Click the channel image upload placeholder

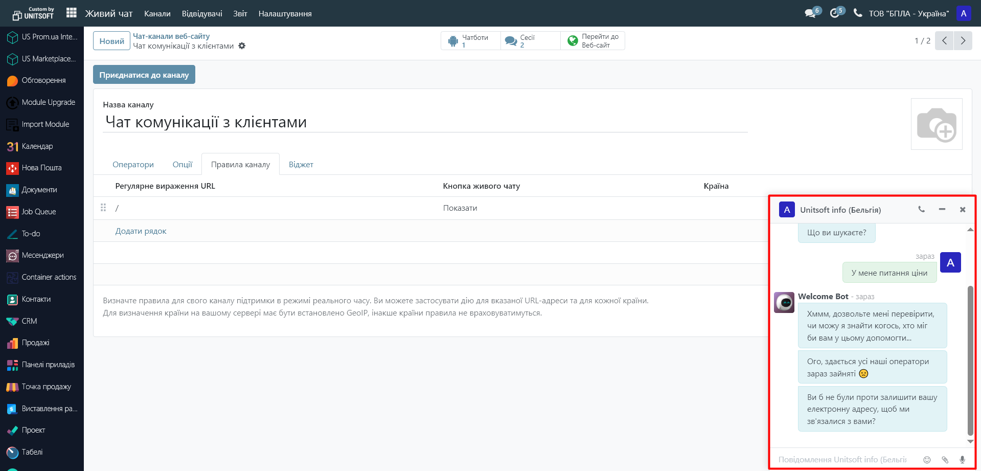click(936, 124)
